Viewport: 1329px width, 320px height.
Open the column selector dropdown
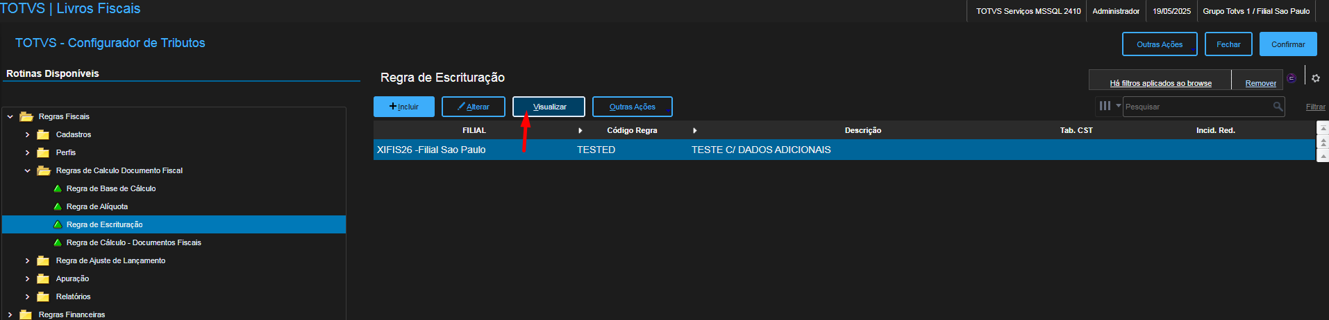pyautogui.click(x=1109, y=106)
